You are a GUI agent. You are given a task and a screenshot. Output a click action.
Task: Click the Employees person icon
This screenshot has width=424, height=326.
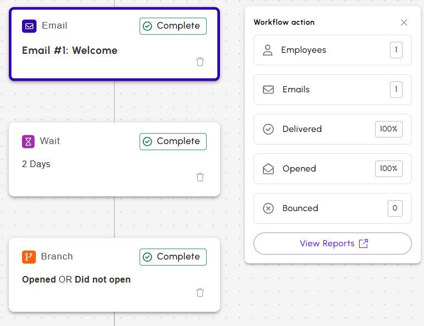pos(268,50)
